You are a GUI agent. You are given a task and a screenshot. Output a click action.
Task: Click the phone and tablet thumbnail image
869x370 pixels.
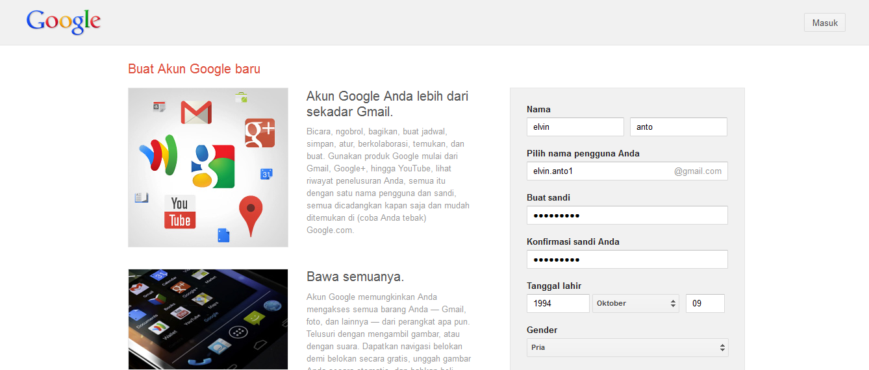click(x=208, y=319)
